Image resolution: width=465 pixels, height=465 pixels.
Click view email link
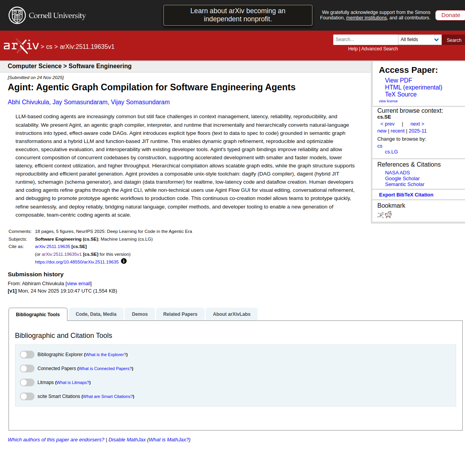(79, 284)
